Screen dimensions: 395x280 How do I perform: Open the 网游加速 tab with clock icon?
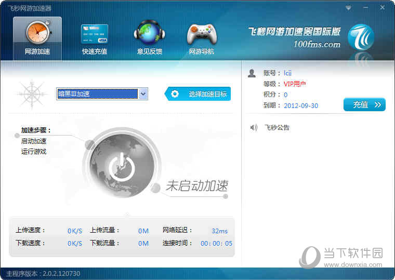coord(37,38)
